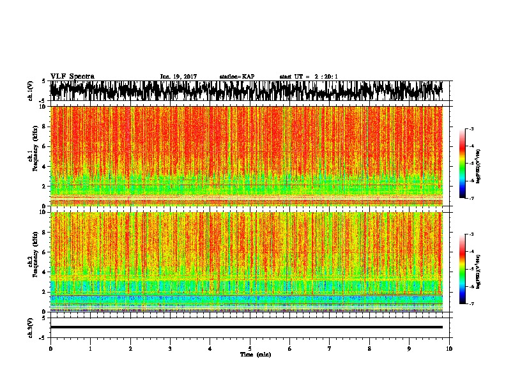This screenshot has width=506, height=391.
Task: Click the "6" kHz tick of ch.1 spectrogram
Action: [45, 146]
